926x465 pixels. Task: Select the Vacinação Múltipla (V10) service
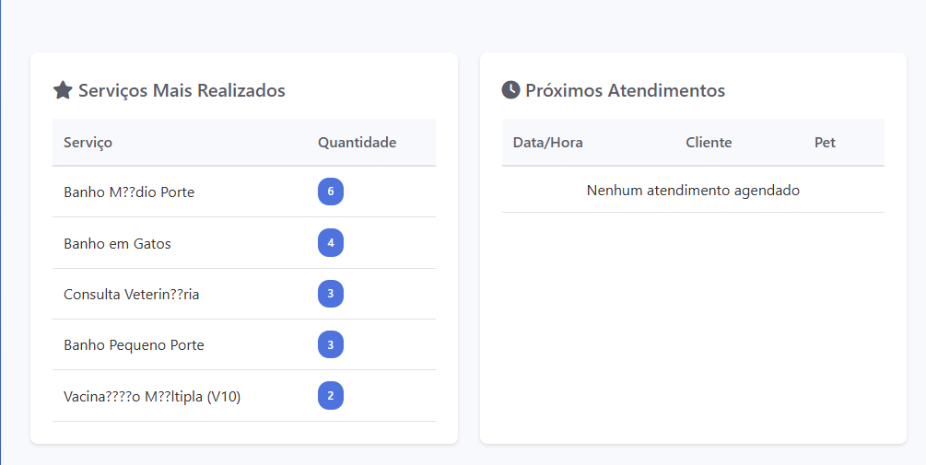click(x=152, y=397)
